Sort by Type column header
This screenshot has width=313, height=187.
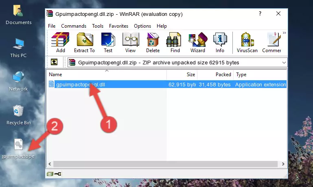point(260,75)
